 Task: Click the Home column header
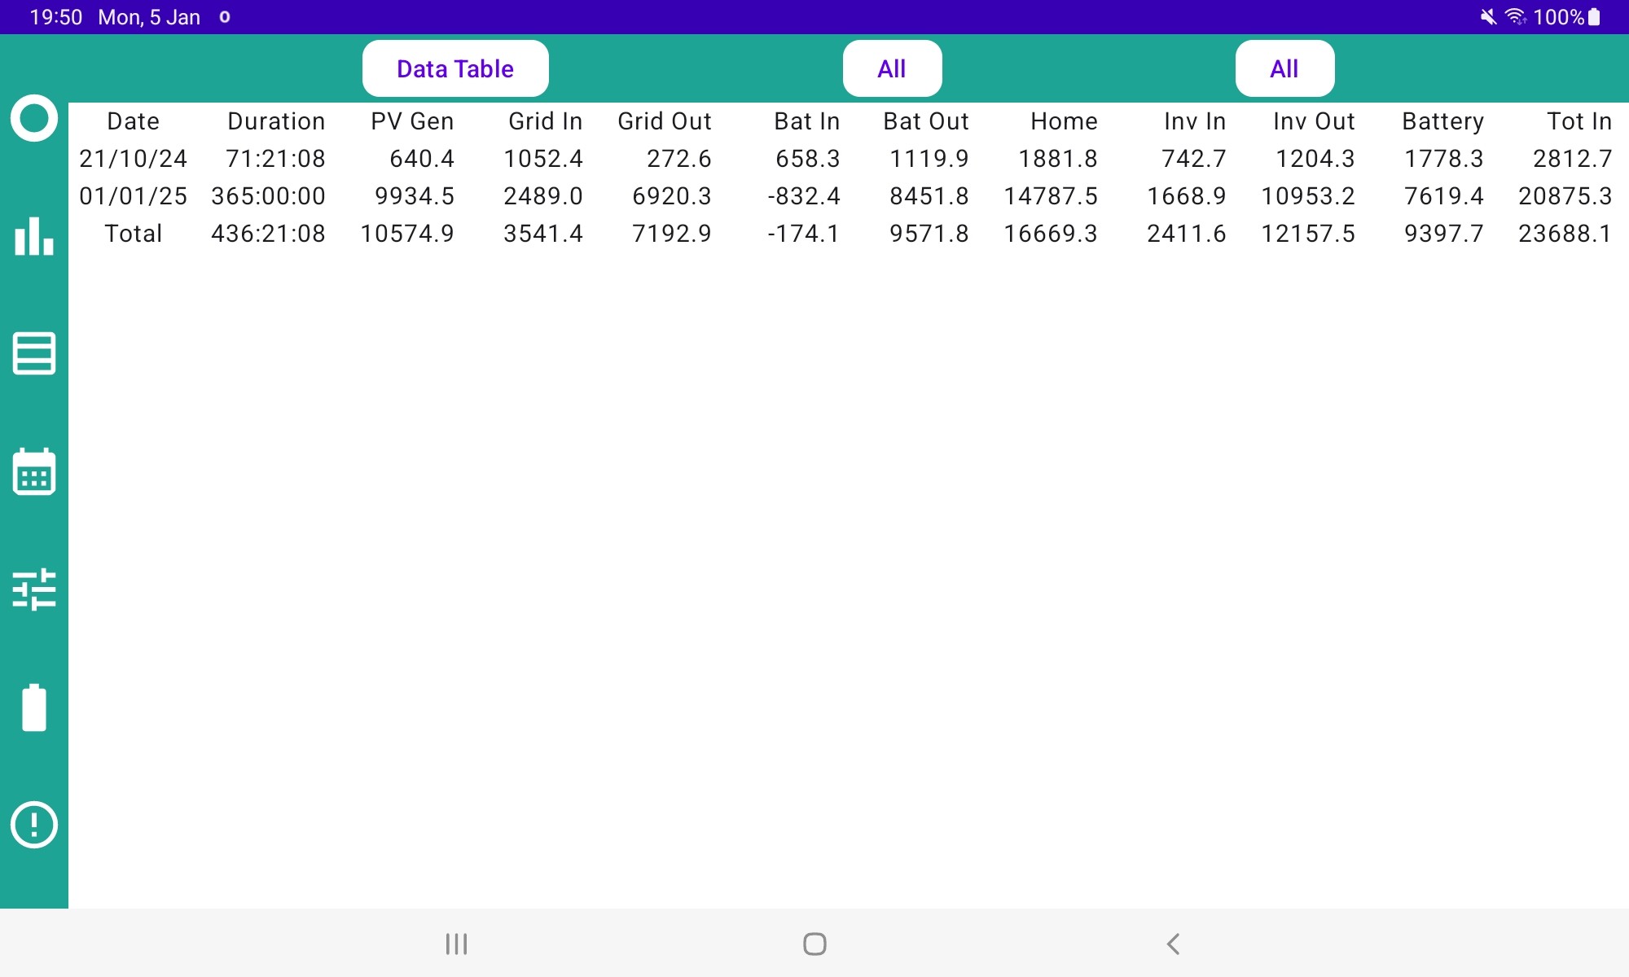pyautogui.click(x=1064, y=121)
